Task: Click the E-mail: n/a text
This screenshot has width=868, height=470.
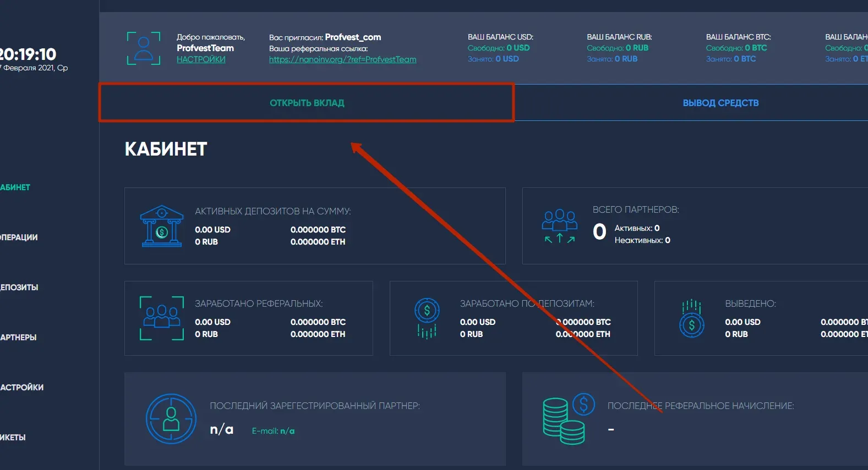Action: pos(273,431)
